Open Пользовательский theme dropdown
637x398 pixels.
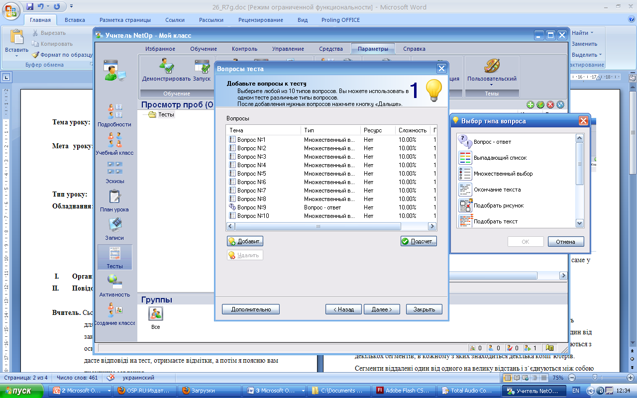(492, 73)
